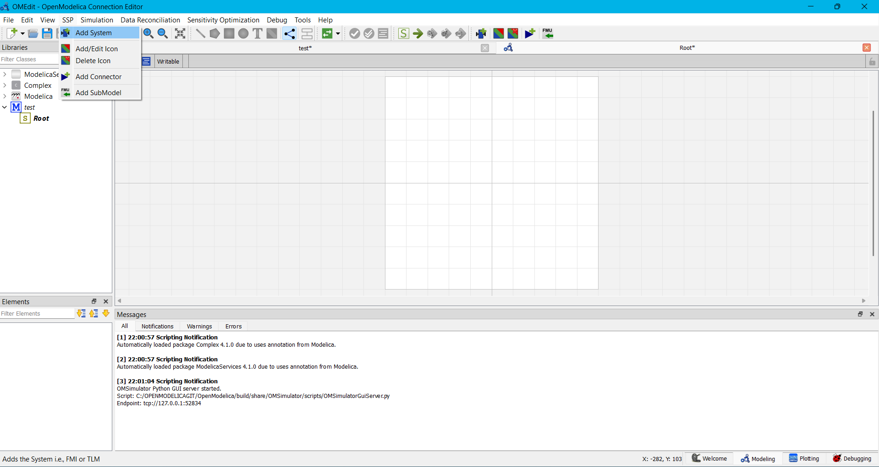Click the green S simulation setup icon
The image size is (879, 467).
coord(403,33)
